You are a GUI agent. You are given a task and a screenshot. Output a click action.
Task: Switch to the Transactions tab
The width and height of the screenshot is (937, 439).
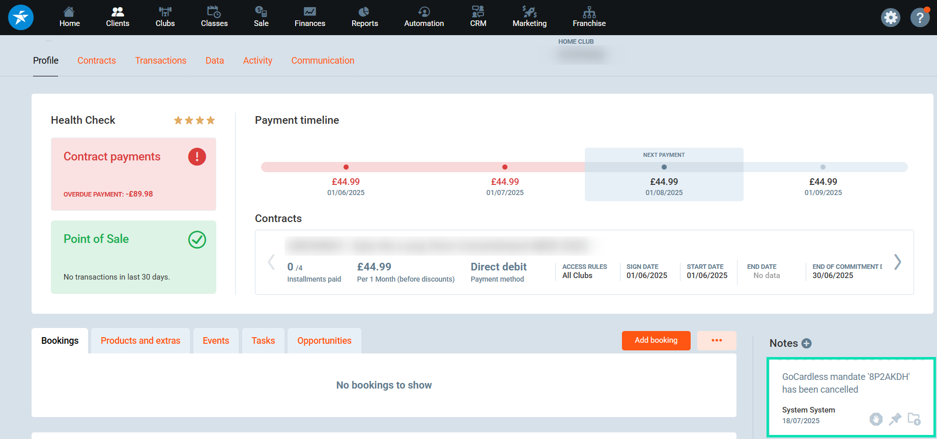(x=160, y=61)
